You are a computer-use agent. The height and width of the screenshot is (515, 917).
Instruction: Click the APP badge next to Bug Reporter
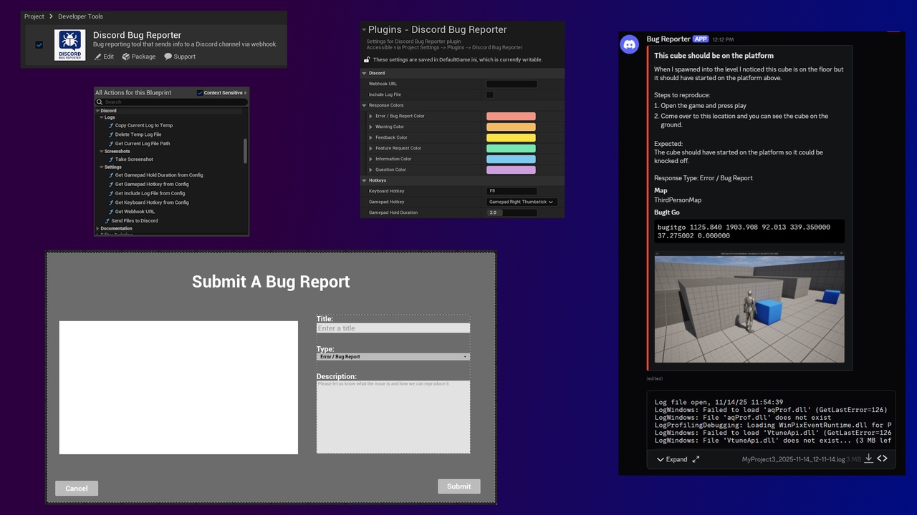701,39
